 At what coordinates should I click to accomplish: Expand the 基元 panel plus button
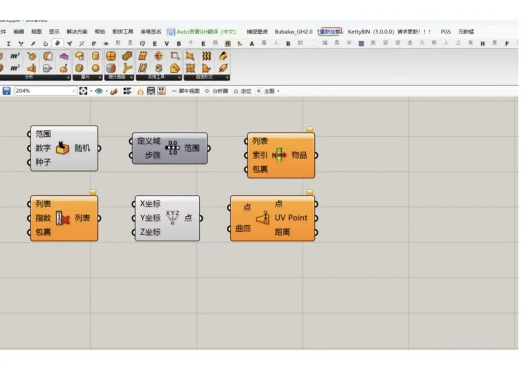pyautogui.click(x=100, y=78)
